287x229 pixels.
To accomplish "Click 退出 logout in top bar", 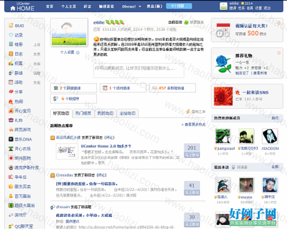I will 267,8.
